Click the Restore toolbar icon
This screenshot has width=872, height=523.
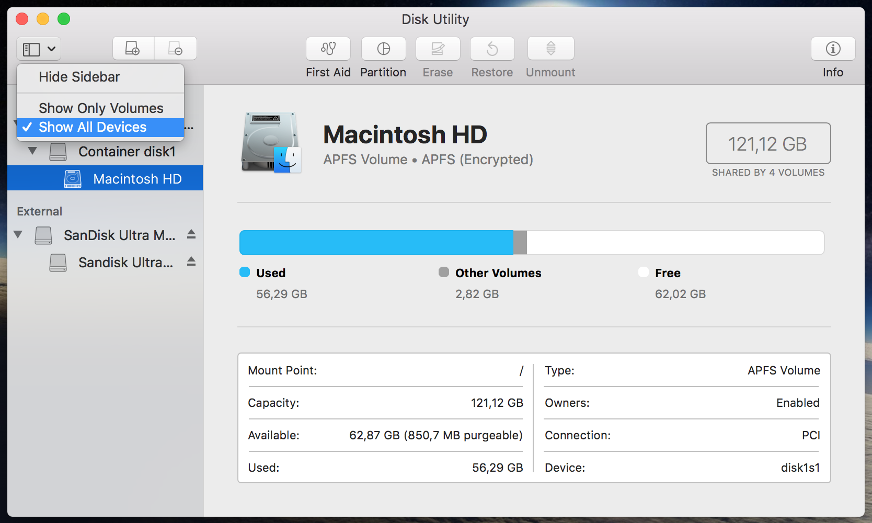click(x=492, y=49)
